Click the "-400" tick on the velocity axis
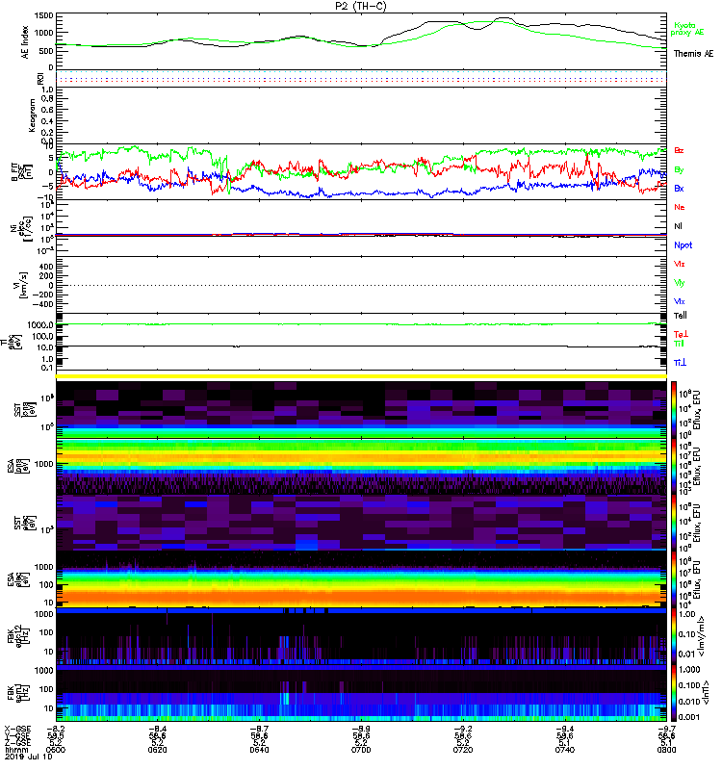 (x=43, y=304)
